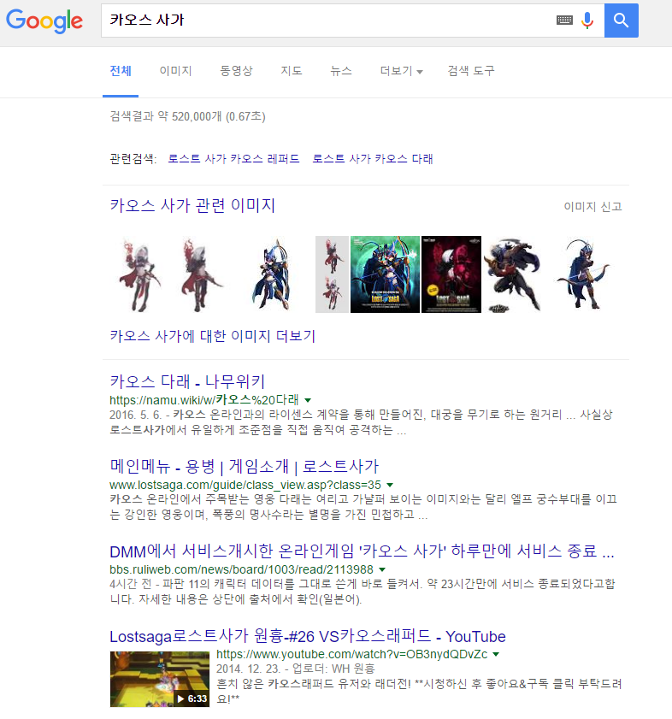Open the on-screen keyboard icon

tap(564, 21)
